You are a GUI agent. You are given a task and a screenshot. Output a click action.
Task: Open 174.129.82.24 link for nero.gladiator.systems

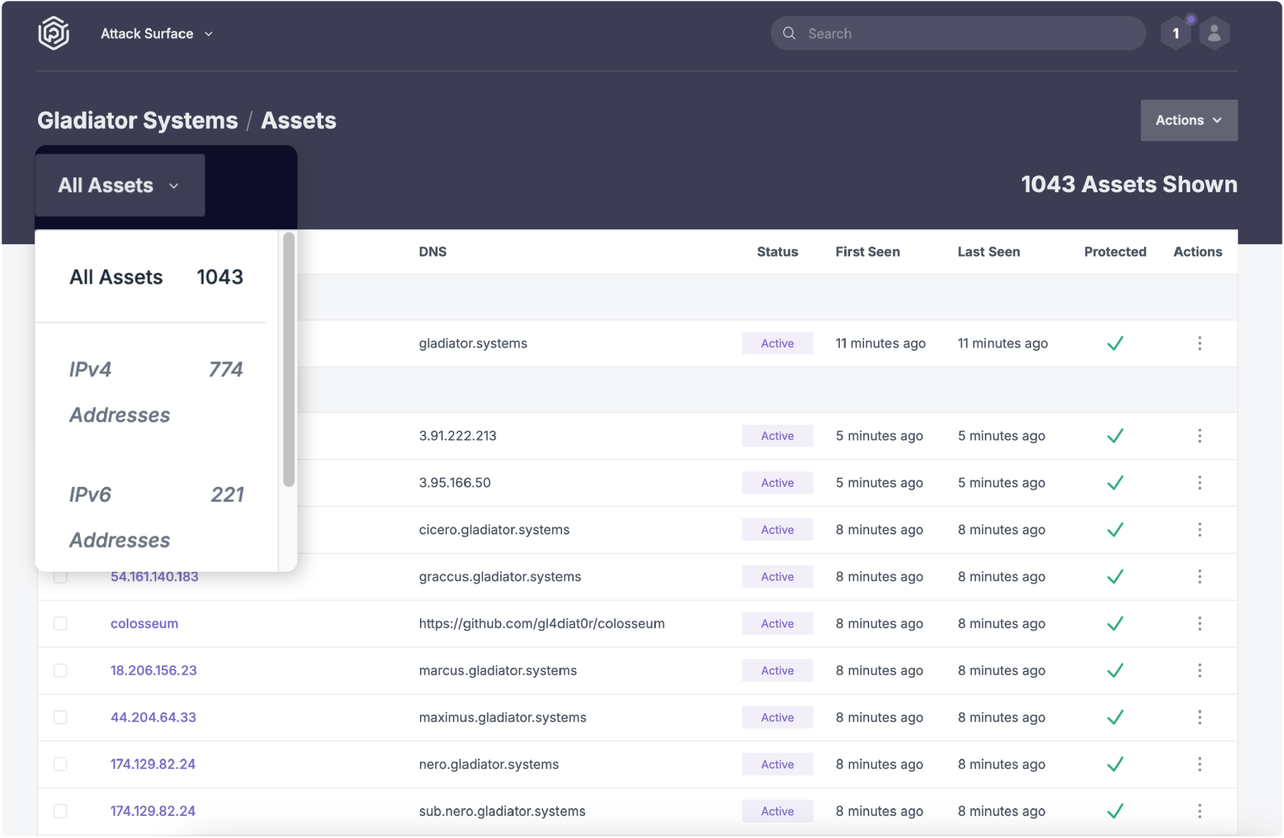[153, 764]
